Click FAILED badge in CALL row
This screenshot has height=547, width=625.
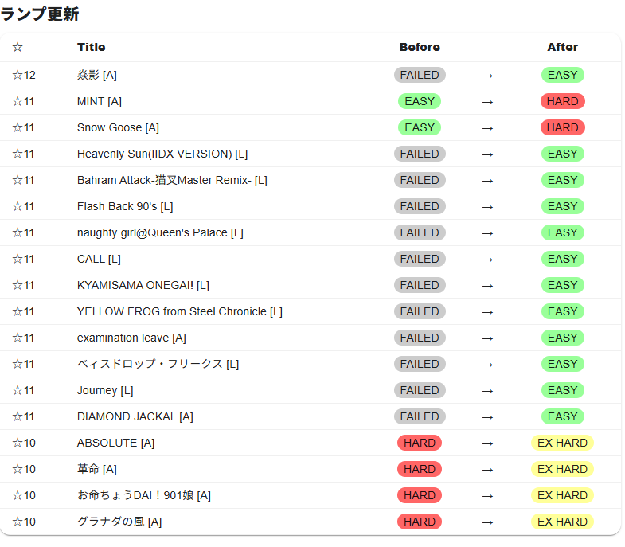click(420, 259)
